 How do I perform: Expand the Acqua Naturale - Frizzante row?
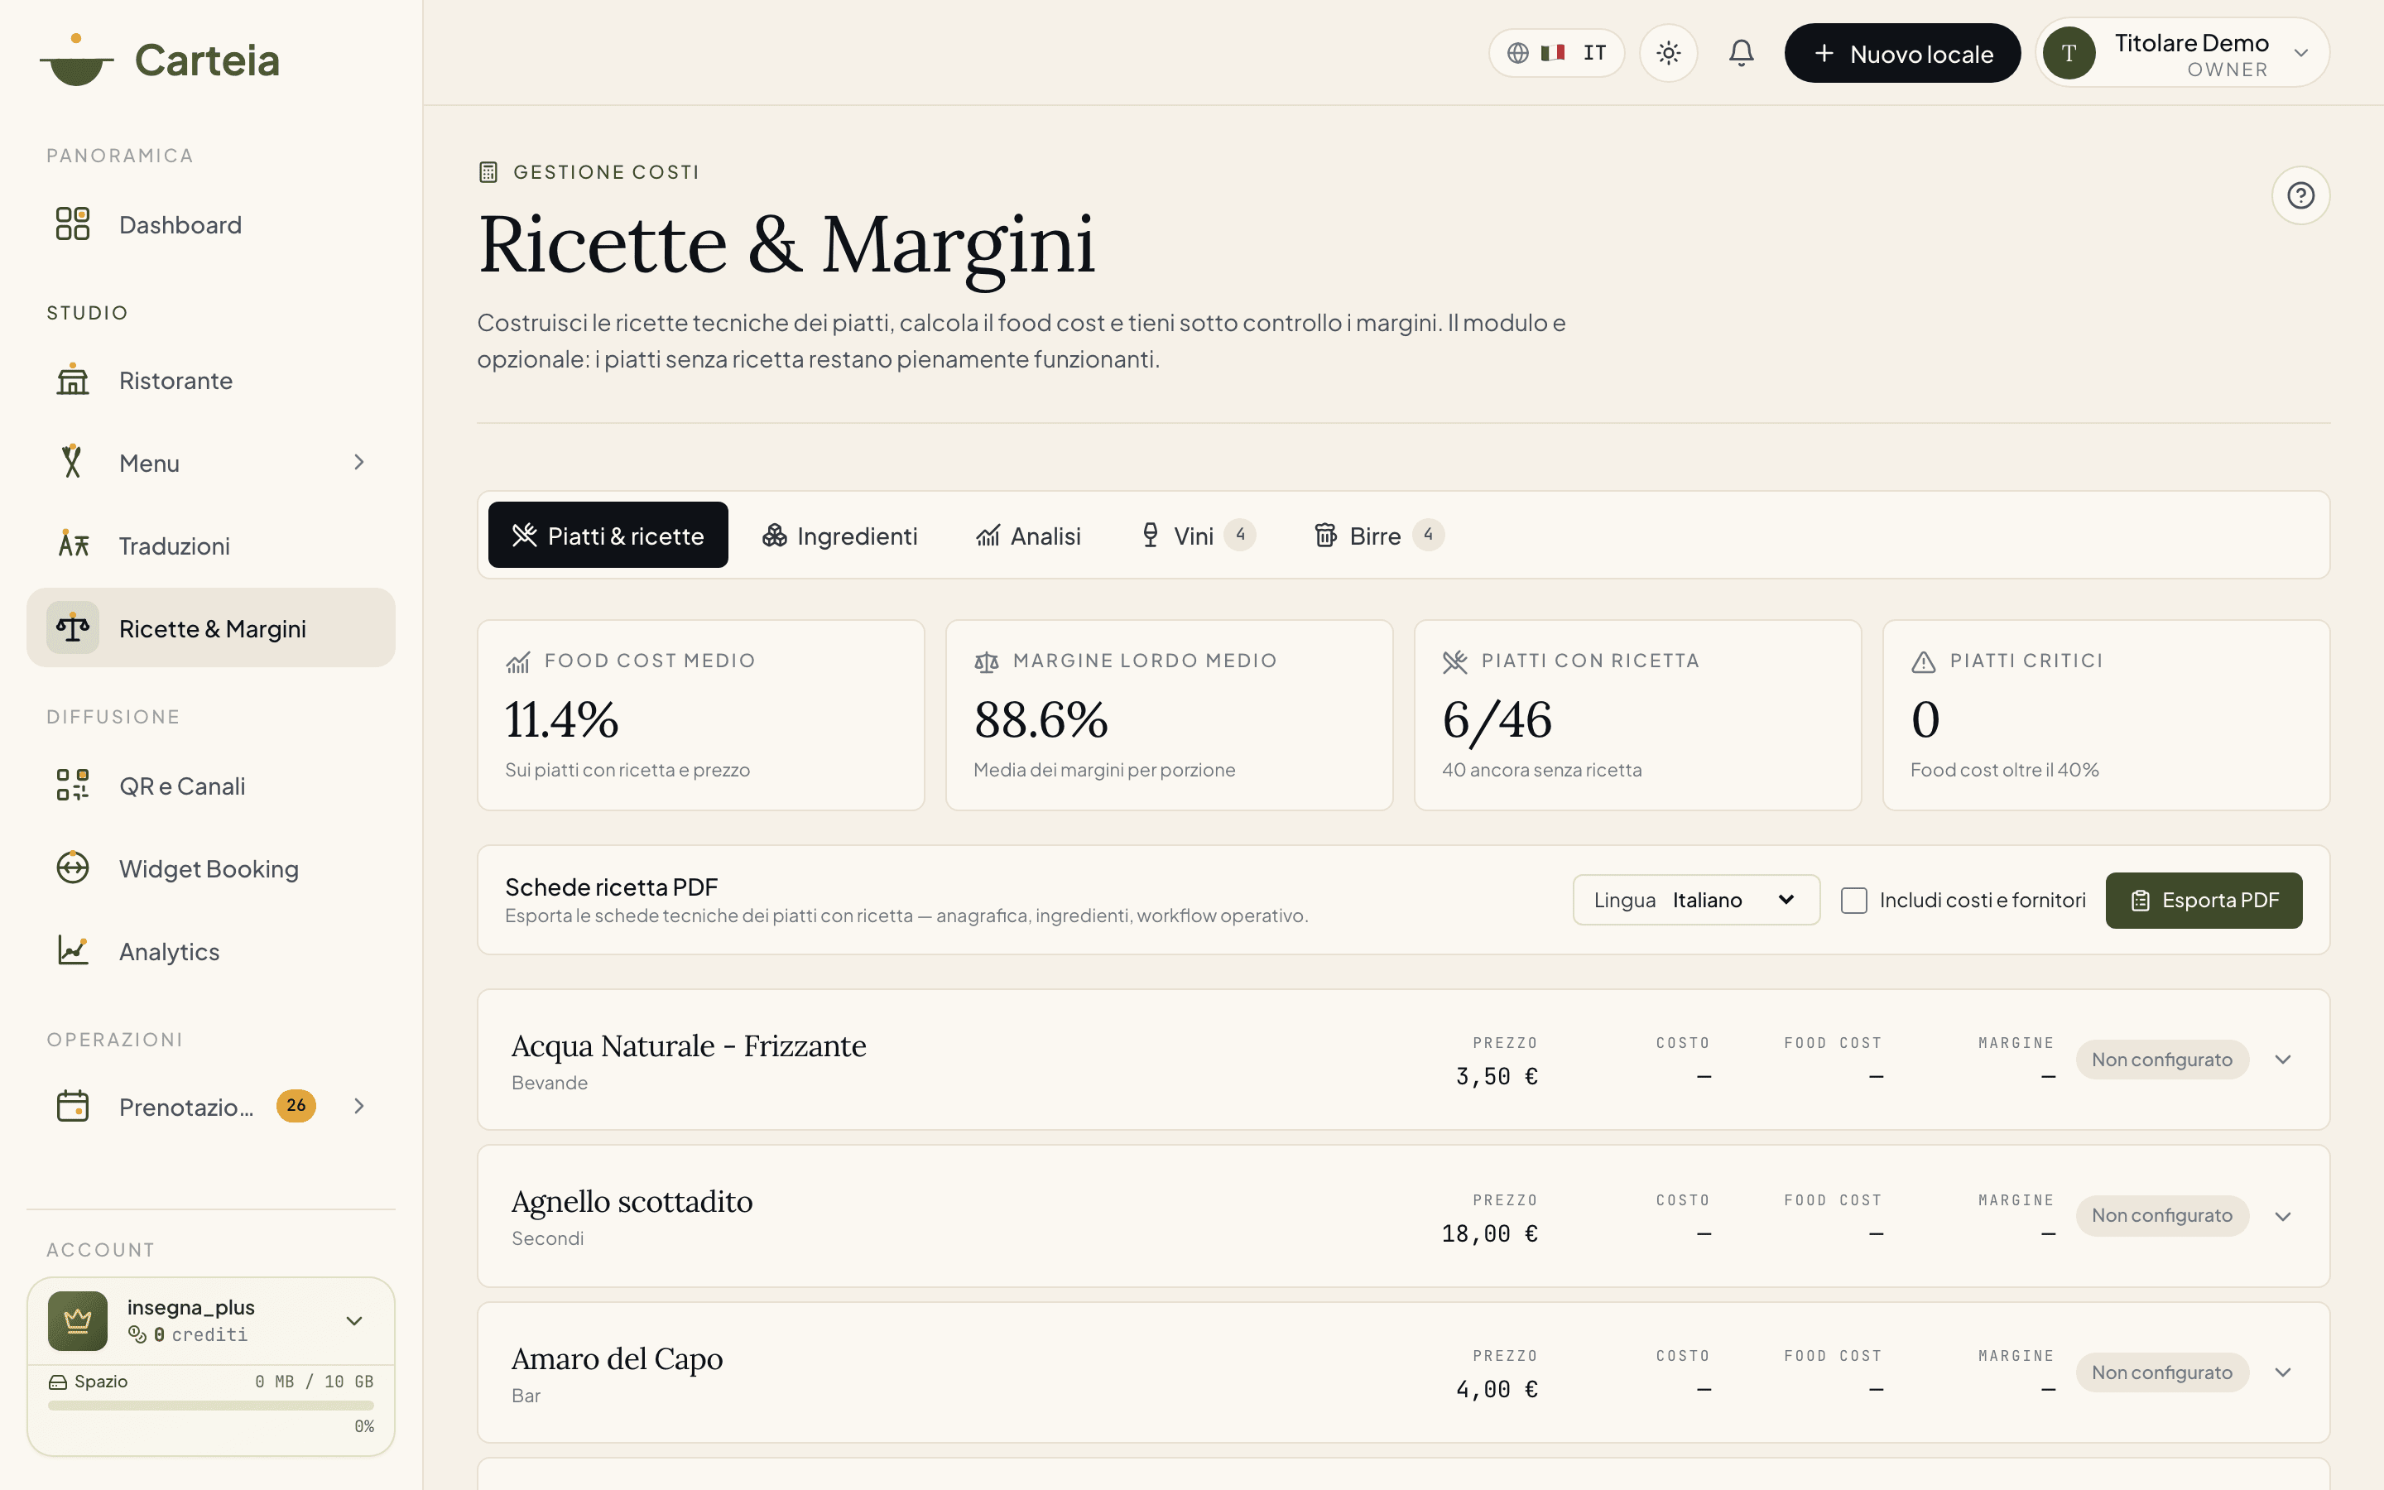[x=2282, y=1060]
